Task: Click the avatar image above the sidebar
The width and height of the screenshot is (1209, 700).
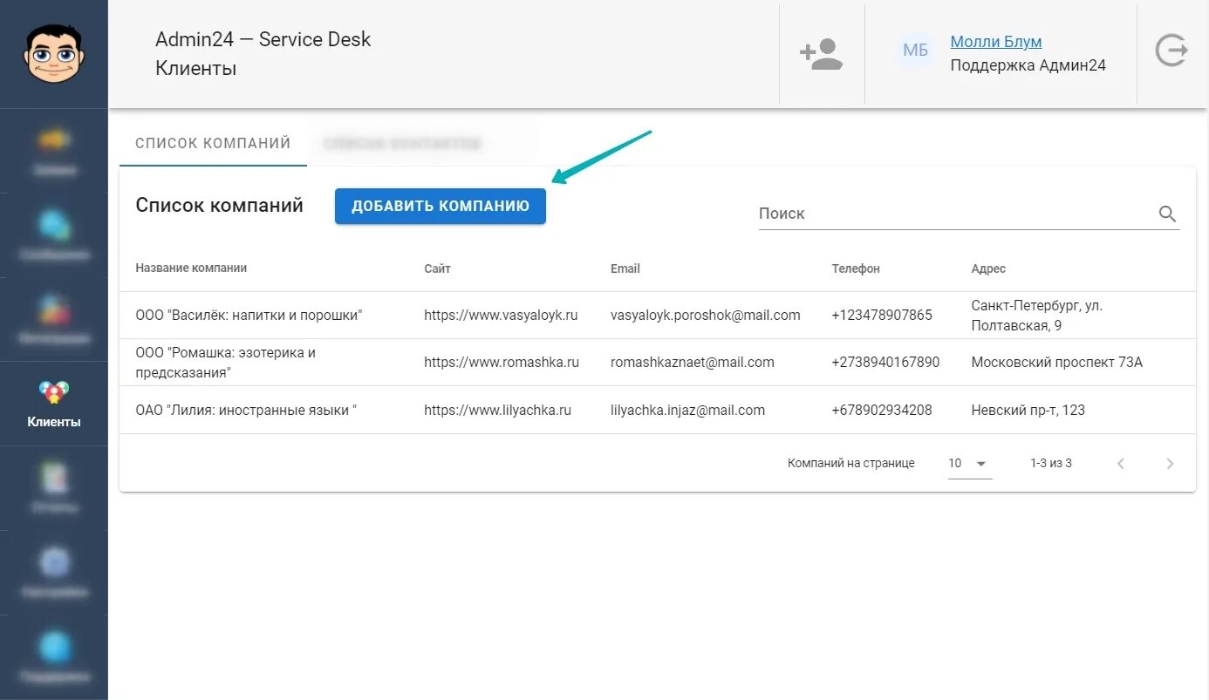Action: (x=54, y=53)
